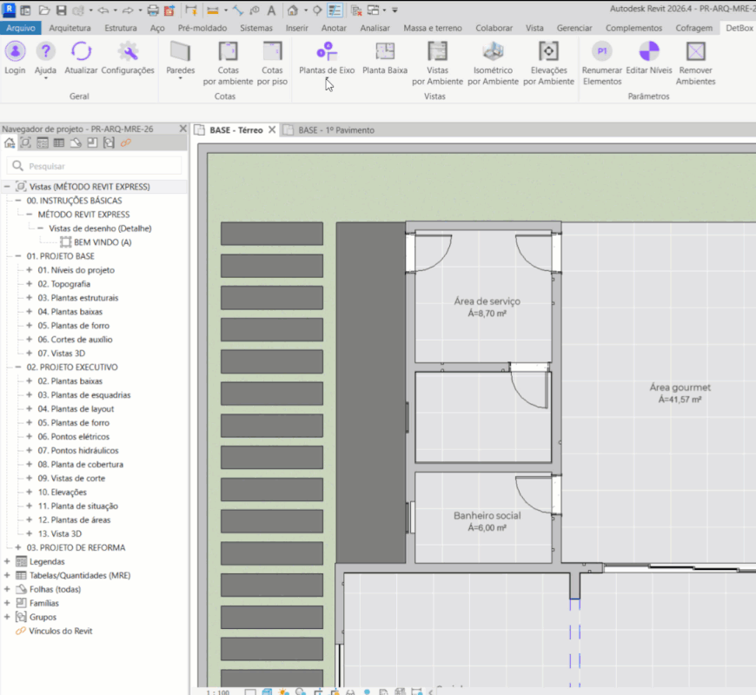Click the Remover Ambientes icon
This screenshot has width=756, height=695.
(696, 51)
